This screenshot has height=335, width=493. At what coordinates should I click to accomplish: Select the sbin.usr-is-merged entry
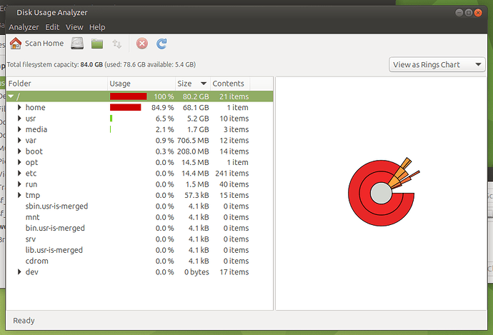pos(56,206)
